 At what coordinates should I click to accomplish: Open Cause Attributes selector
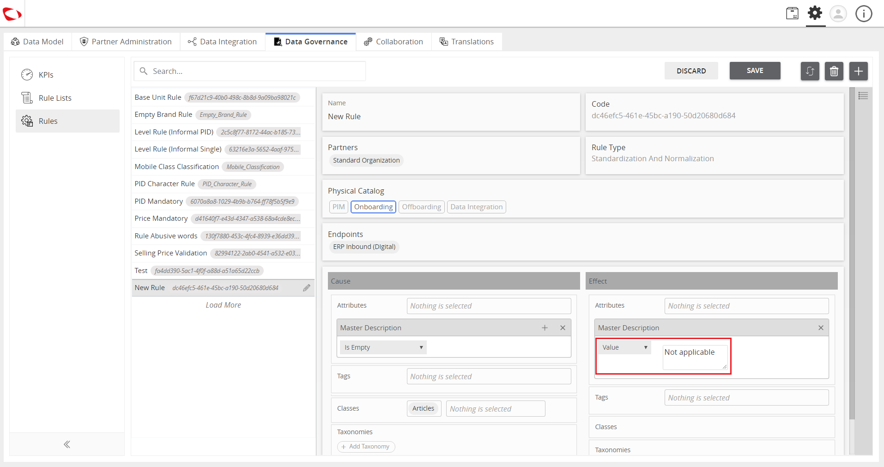click(x=489, y=306)
